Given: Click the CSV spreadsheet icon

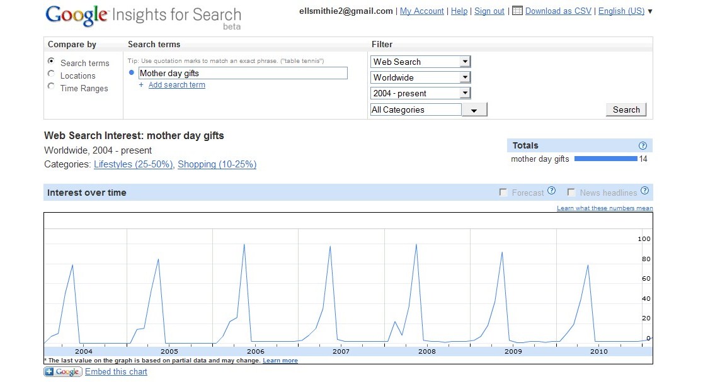Looking at the screenshot, I should pyautogui.click(x=517, y=11).
